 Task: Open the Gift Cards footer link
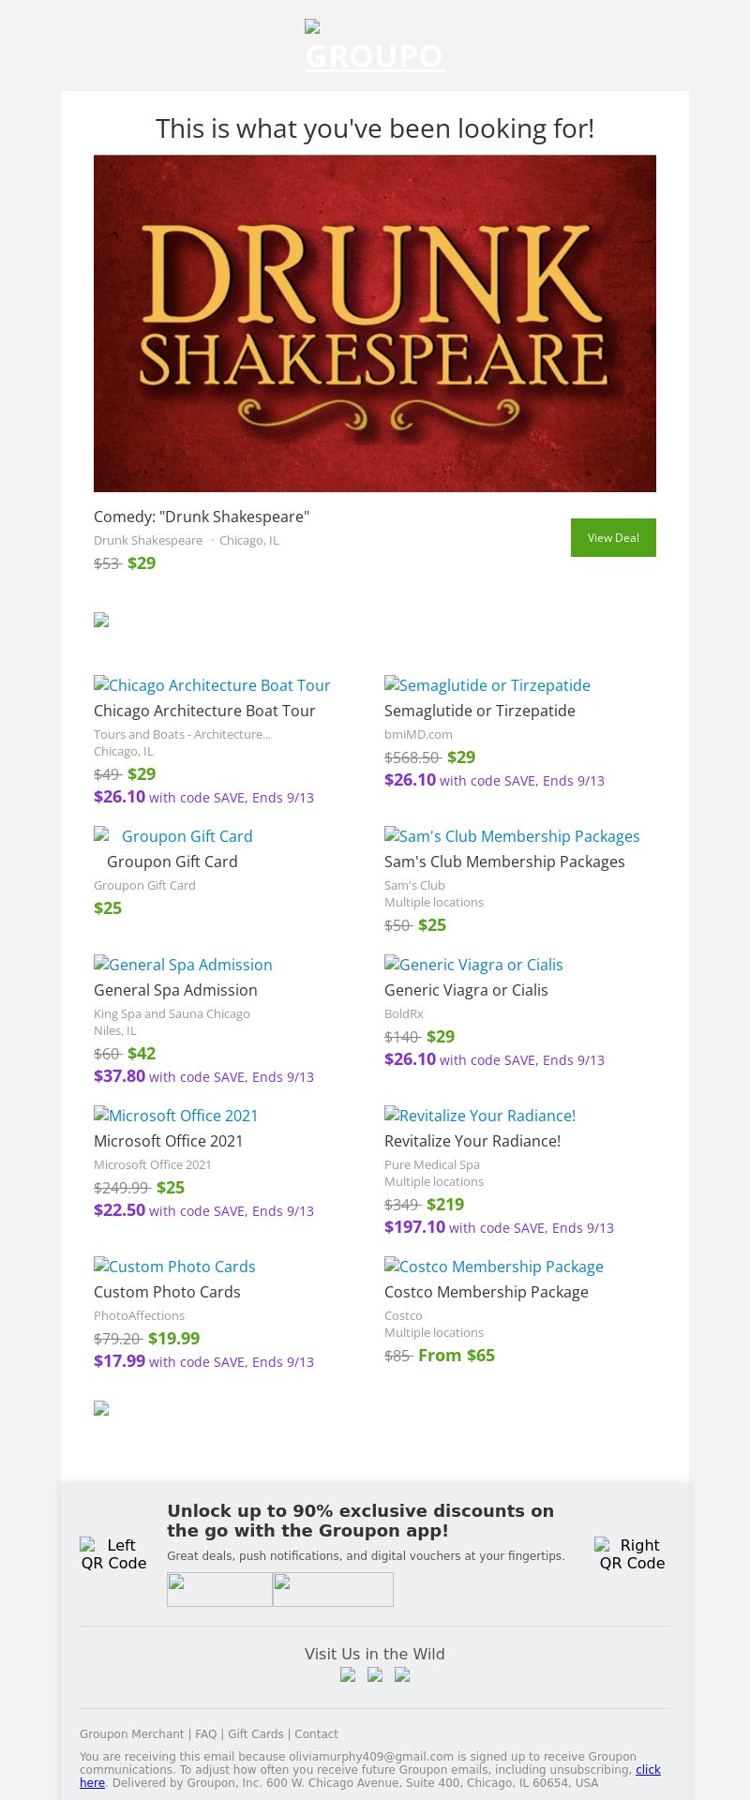coord(255,1734)
